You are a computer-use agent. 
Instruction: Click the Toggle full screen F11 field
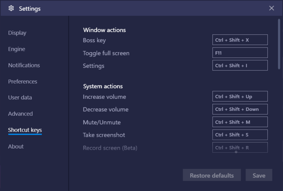(x=240, y=53)
